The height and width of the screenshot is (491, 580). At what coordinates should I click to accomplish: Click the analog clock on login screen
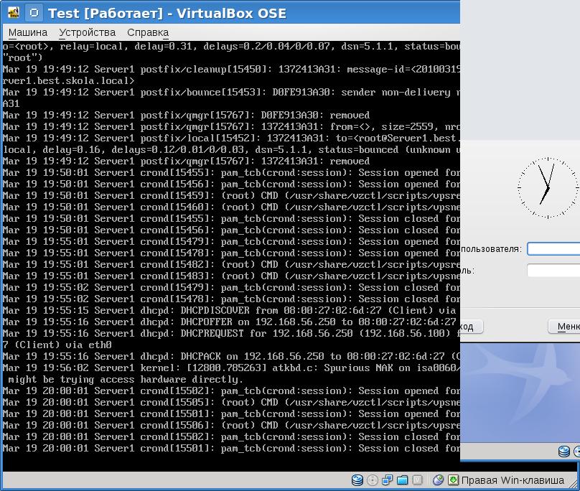coord(548,188)
